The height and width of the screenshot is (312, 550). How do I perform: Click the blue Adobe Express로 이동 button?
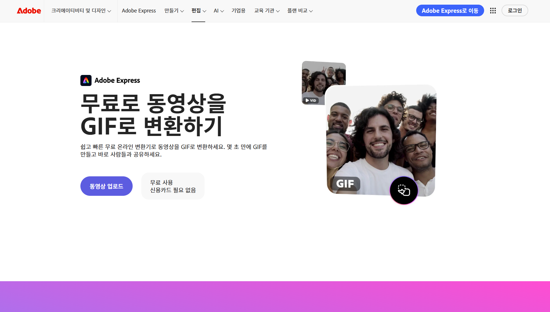(450, 10)
